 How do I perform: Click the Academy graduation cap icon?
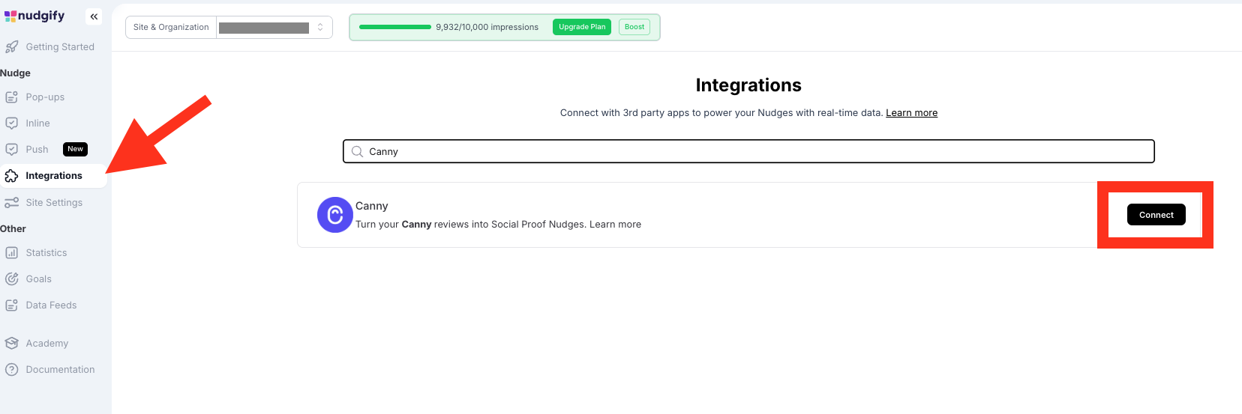tap(11, 344)
